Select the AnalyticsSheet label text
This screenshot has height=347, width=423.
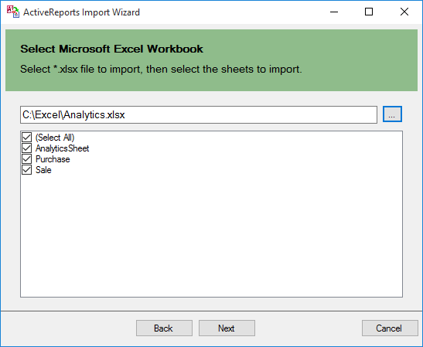click(x=63, y=148)
